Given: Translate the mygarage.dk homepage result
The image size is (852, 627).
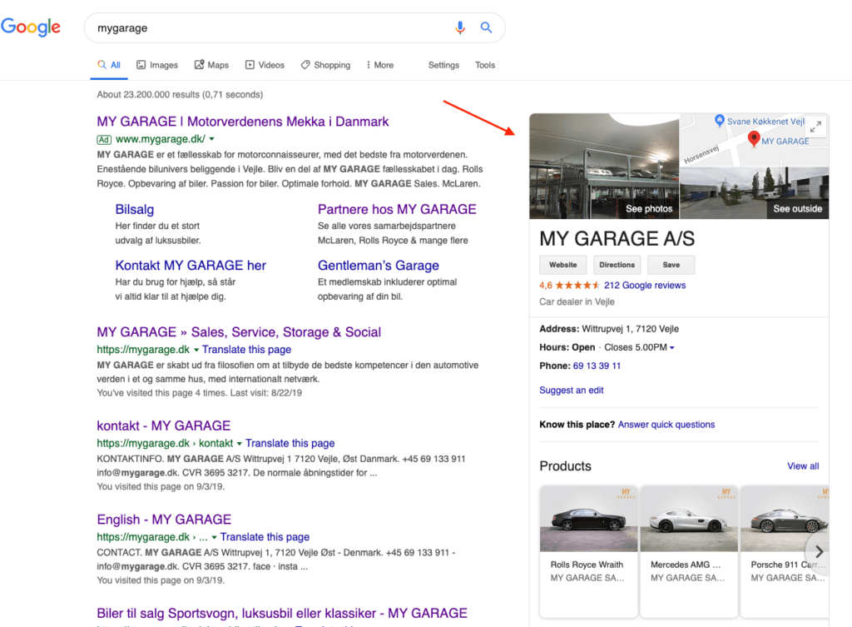Looking at the screenshot, I should (x=246, y=350).
